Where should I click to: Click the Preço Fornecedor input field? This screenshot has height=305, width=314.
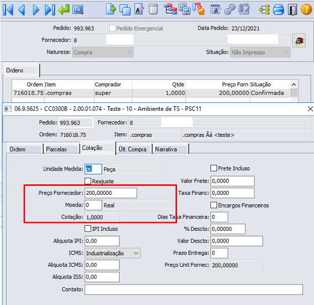[111, 193]
